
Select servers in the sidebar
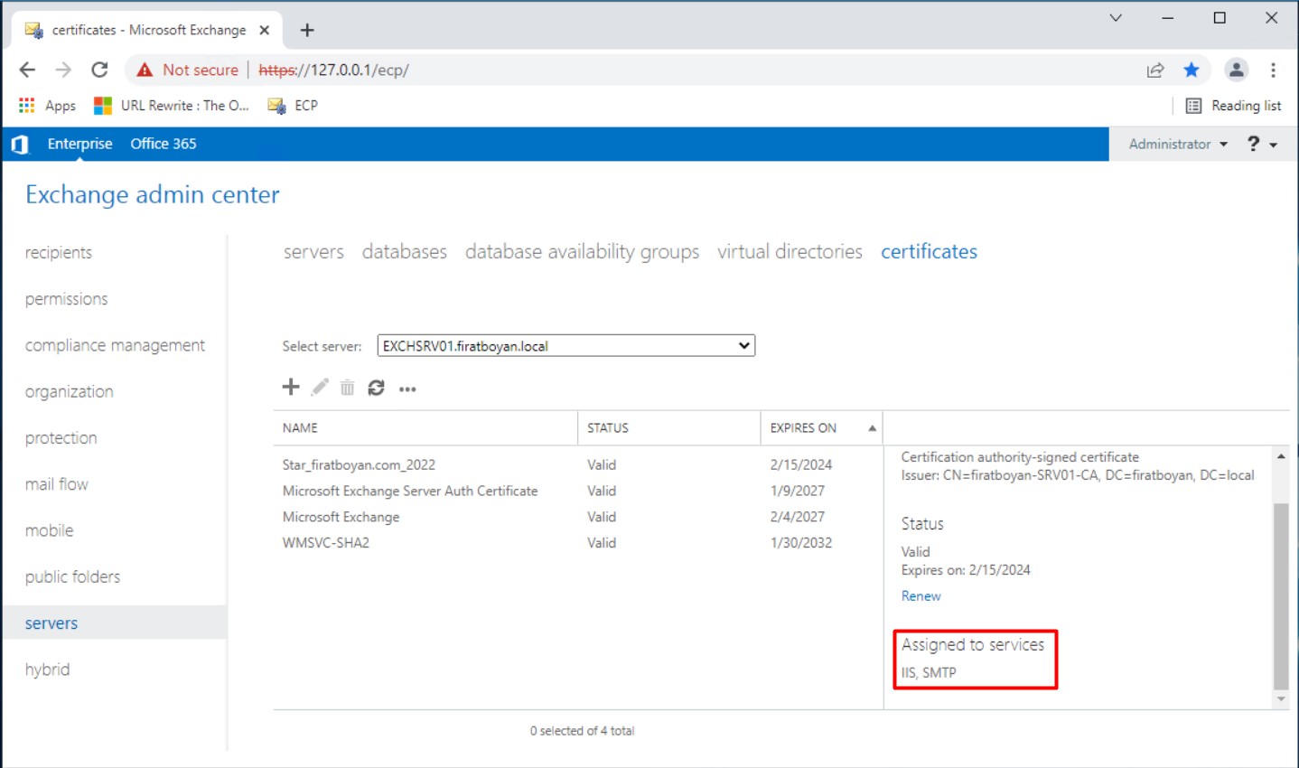[x=114, y=623]
